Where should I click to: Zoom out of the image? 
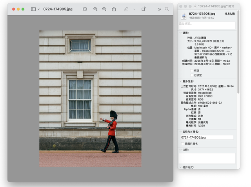[x=95, y=9]
